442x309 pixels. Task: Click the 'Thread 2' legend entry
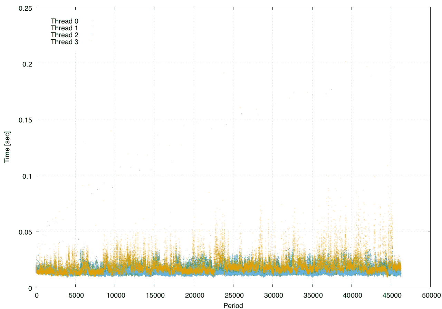(65, 35)
